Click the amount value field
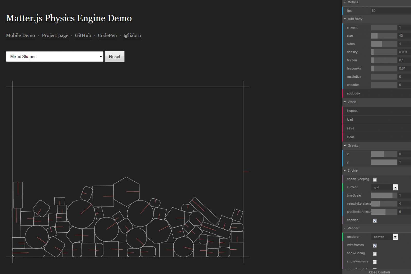 click(404, 27)
